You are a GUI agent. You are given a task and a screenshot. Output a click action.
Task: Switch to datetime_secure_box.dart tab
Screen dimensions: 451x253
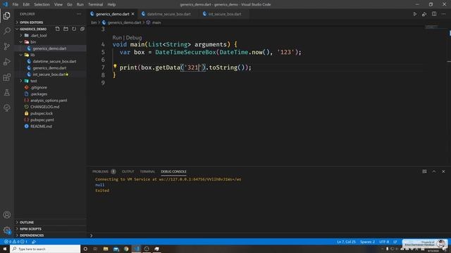point(168,14)
